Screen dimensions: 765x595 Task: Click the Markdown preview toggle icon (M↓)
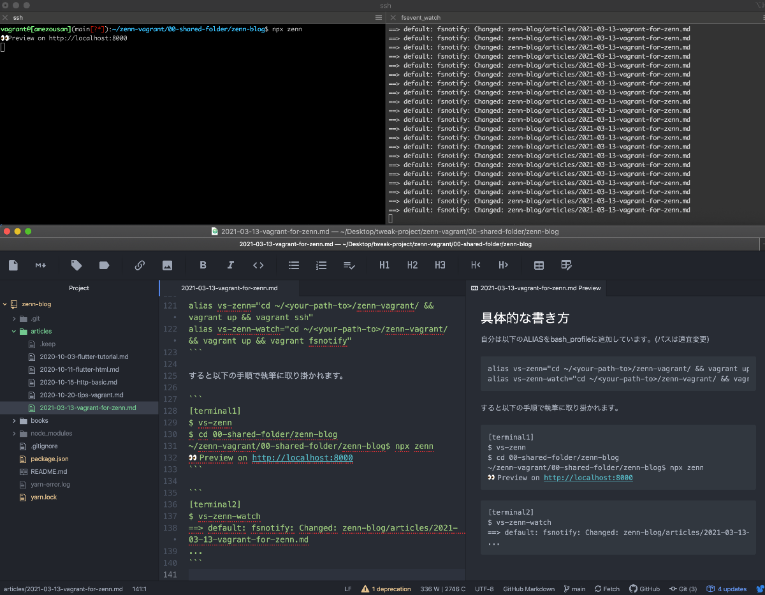(x=41, y=265)
